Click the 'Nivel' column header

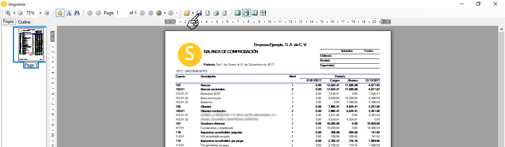coord(293,77)
